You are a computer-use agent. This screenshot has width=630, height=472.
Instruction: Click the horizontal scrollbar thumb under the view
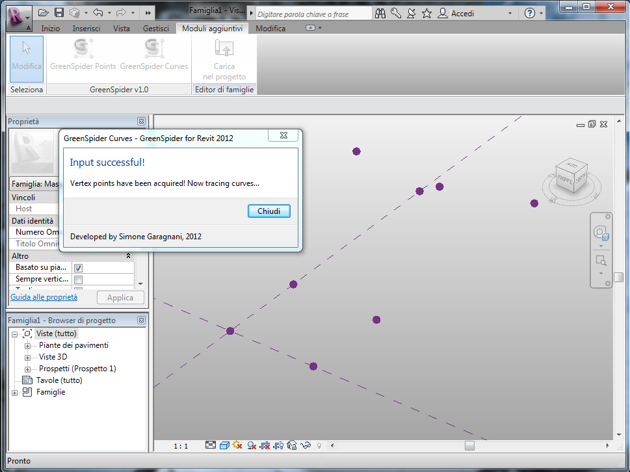tap(469, 445)
